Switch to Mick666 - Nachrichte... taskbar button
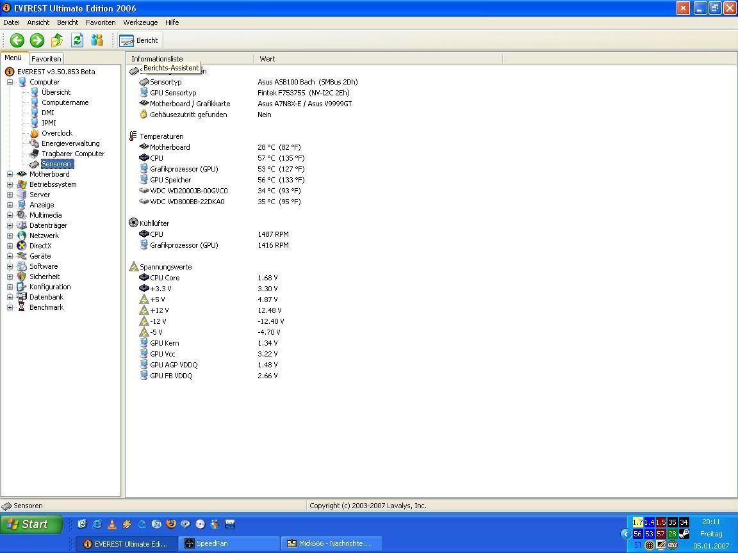The width and height of the screenshot is (738, 553). point(331,543)
